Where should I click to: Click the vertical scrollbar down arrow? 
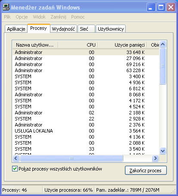162,151
